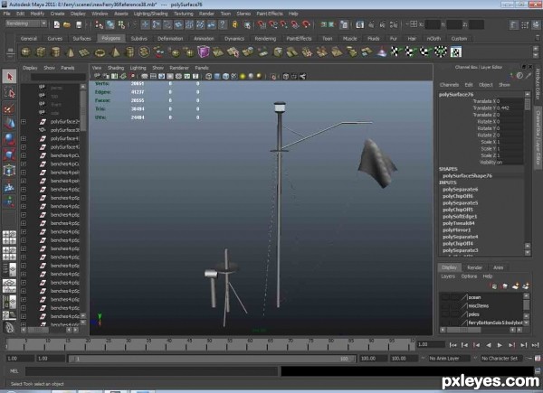Click the last checkered UV shelf icon

coord(456,52)
